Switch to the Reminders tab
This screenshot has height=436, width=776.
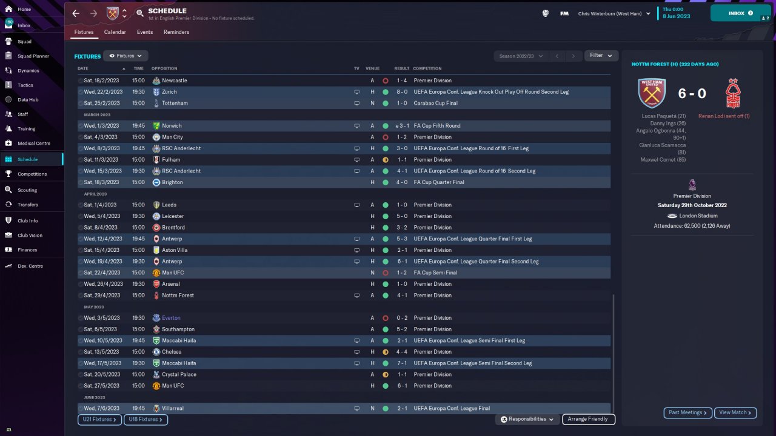coord(176,32)
